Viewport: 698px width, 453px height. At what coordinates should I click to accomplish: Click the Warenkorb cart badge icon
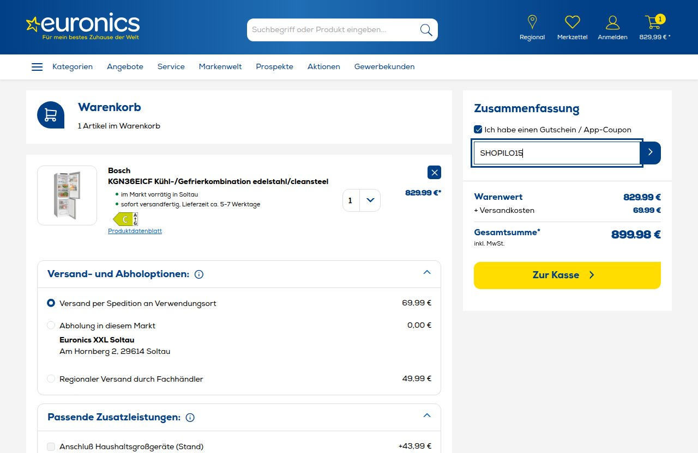[x=51, y=115]
